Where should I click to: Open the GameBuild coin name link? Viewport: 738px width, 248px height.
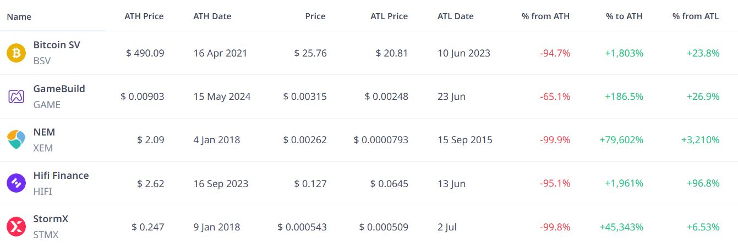pos(59,88)
